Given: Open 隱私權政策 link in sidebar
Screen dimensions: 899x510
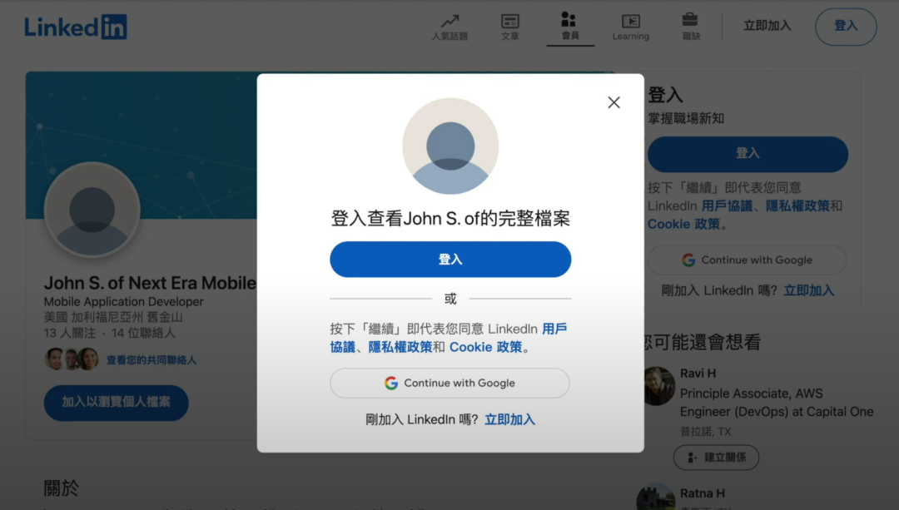Looking at the screenshot, I should point(797,205).
